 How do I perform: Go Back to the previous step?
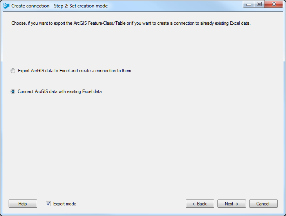click(200, 203)
